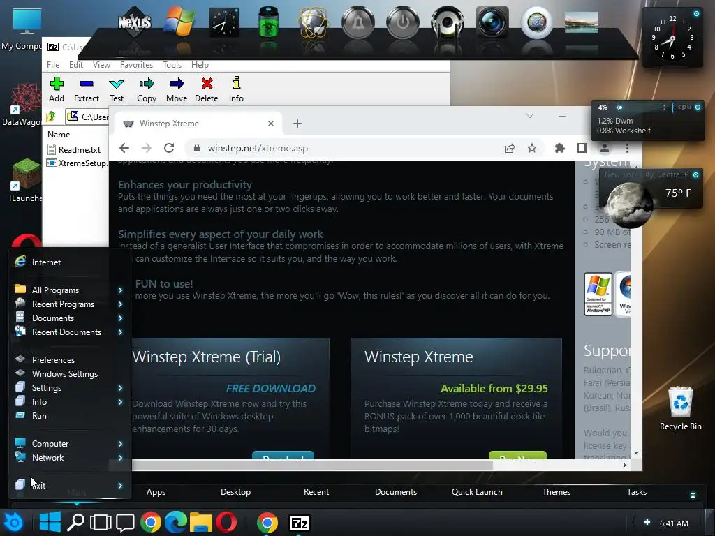This screenshot has width=715, height=536.
Task: Close the Winstep Xtreme browser tab
Action: 271,124
